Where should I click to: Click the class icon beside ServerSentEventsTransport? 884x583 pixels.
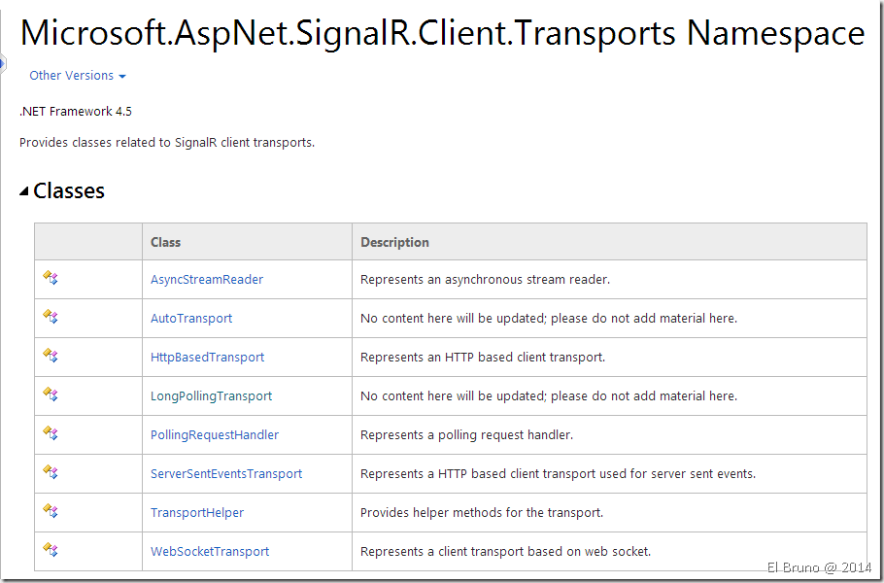(51, 472)
